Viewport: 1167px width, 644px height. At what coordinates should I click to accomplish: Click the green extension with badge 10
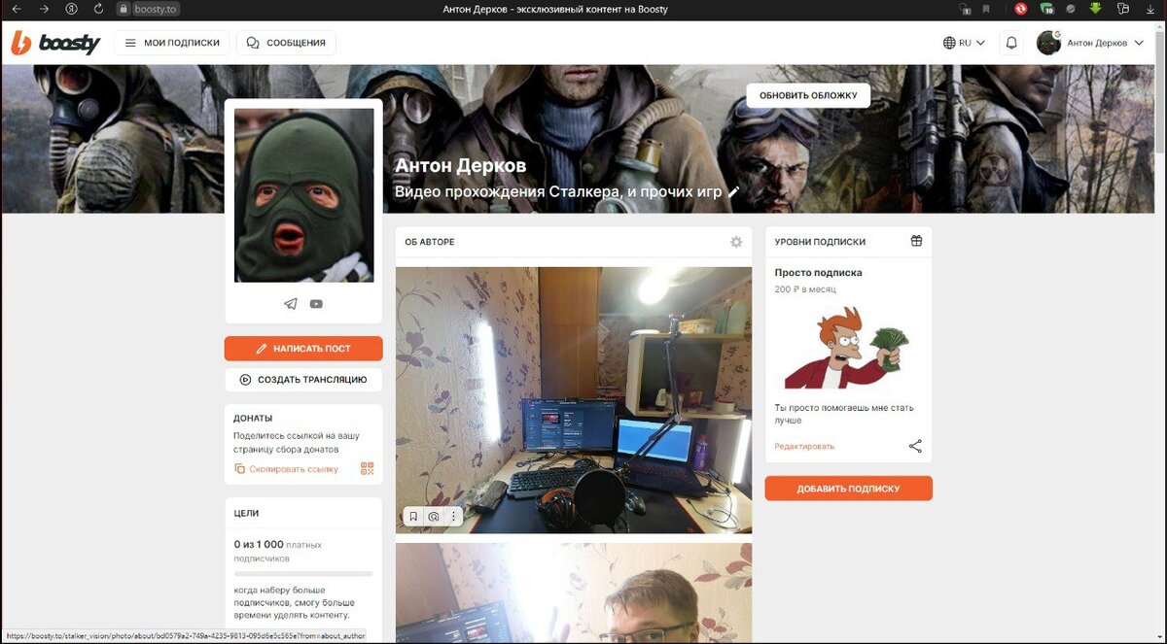[x=1046, y=9]
